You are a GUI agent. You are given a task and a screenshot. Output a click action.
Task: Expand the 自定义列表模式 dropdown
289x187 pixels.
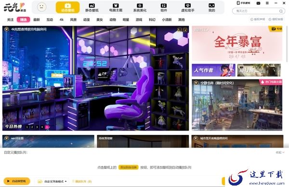(x=53, y=182)
